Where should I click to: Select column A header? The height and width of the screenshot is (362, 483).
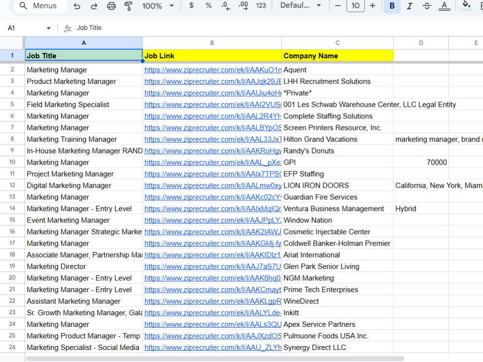pyautogui.click(x=84, y=43)
